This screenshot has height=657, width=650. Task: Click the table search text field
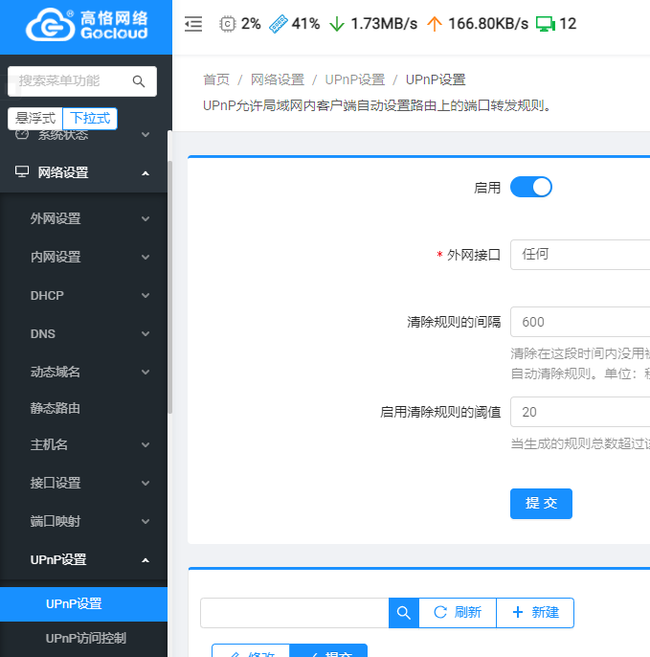[295, 613]
